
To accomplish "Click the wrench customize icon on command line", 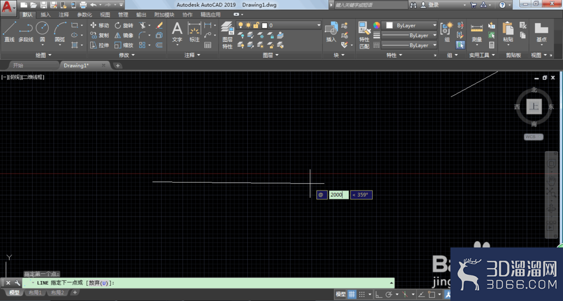I will 17,283.
